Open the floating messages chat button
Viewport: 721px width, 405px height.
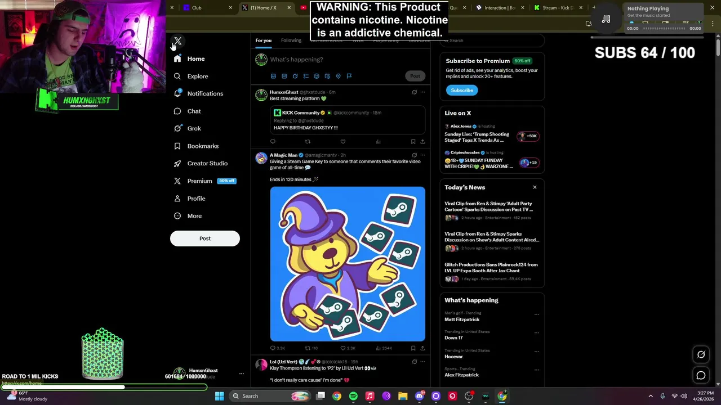(701, 375)
